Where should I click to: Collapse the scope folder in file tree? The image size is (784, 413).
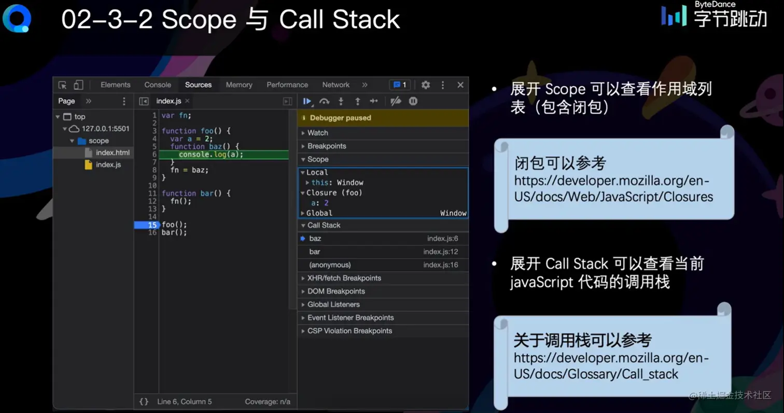72,141
